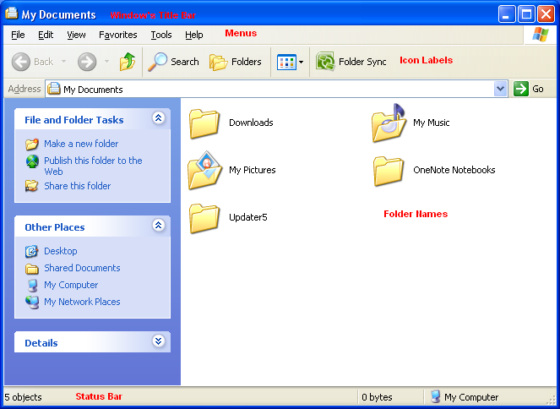
Task: Click inside the Address input field
Action: coord(276,89)
